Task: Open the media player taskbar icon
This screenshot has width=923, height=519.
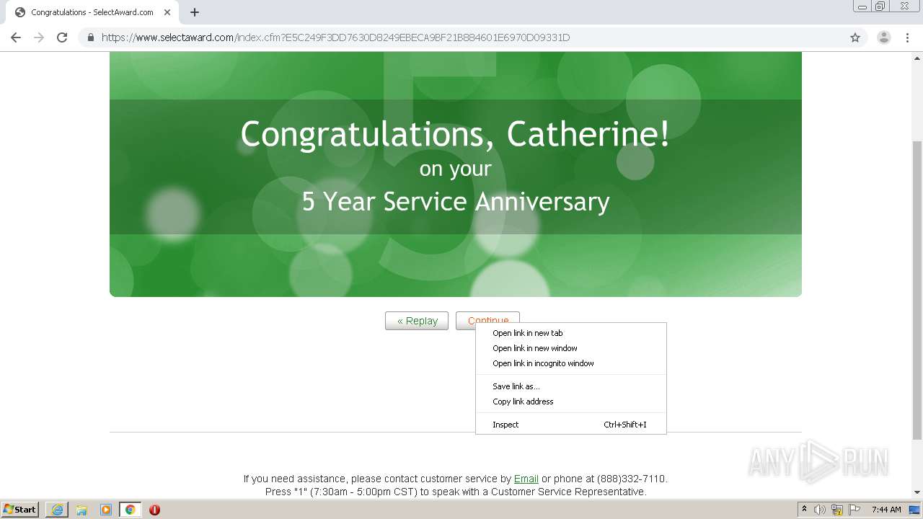Action: point(106,510)
